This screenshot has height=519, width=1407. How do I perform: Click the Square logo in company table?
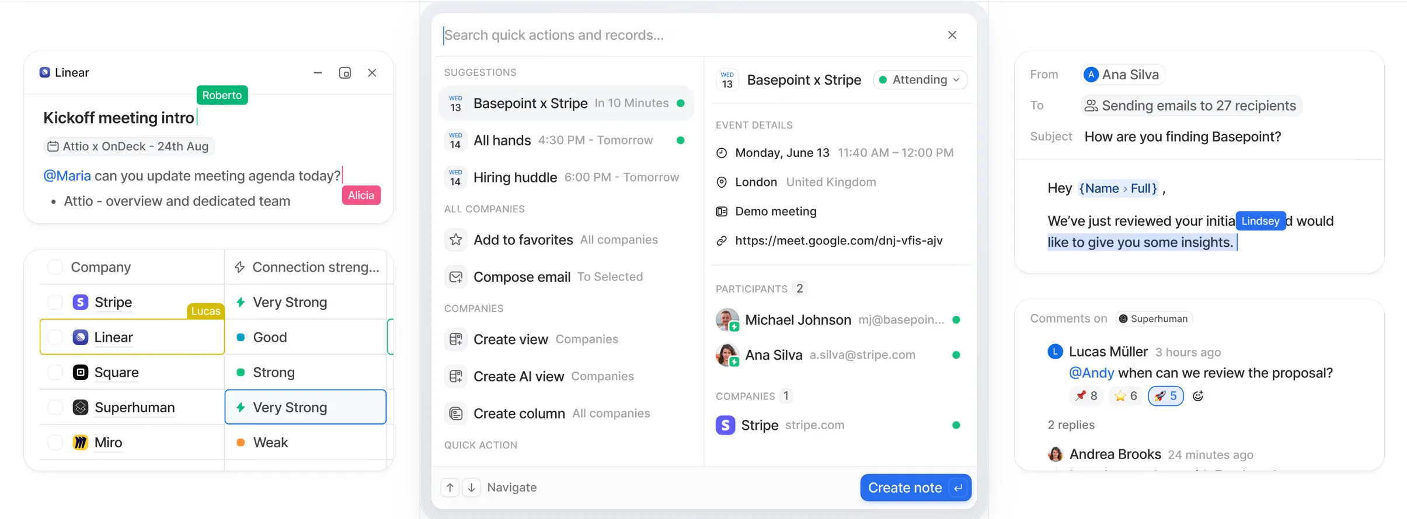(x=81, y=372)
